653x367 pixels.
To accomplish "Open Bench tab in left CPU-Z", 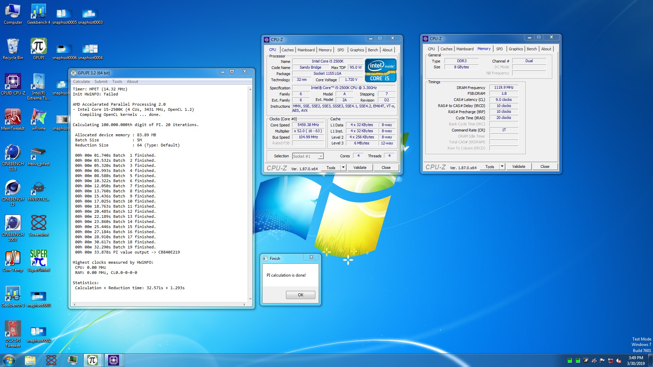I will pos(373,50).
